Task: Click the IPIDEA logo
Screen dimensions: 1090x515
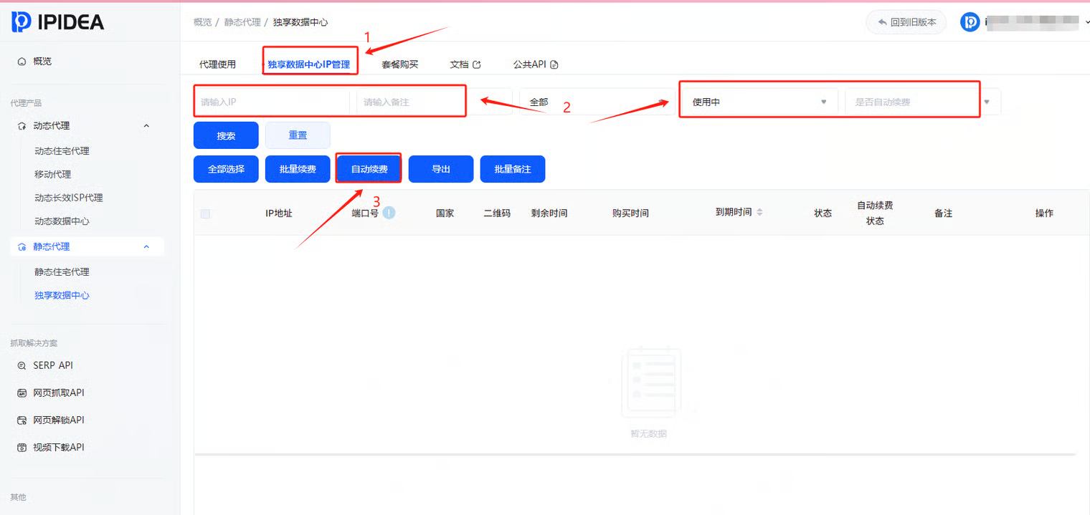Action: (57, 22)
